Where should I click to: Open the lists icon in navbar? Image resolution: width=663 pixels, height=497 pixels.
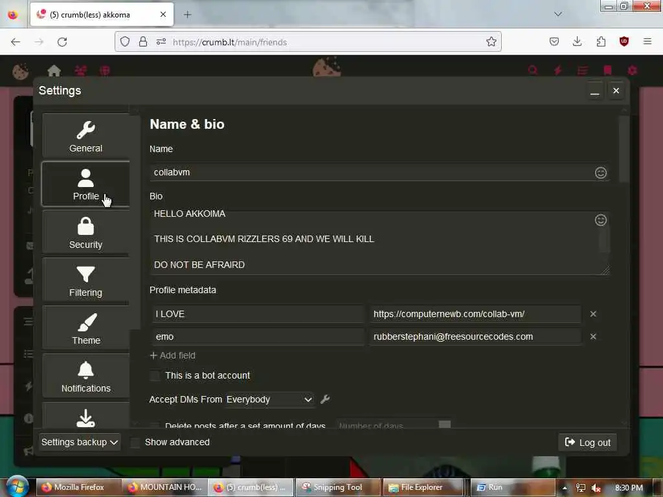583,70
